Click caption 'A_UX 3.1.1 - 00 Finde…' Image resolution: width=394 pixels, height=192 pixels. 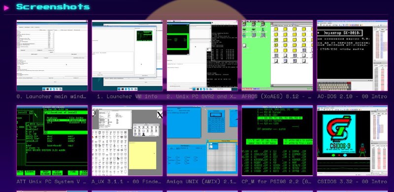tap(127, 182)
